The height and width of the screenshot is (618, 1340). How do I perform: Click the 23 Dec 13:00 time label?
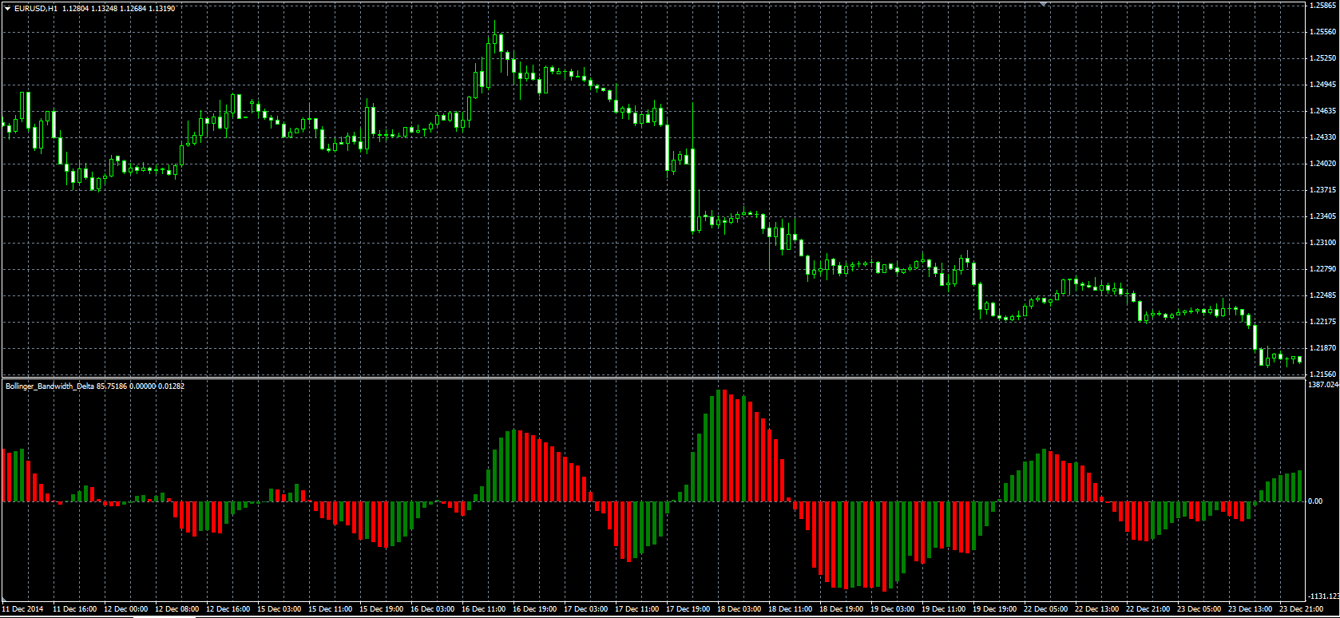click(1251, 609)
